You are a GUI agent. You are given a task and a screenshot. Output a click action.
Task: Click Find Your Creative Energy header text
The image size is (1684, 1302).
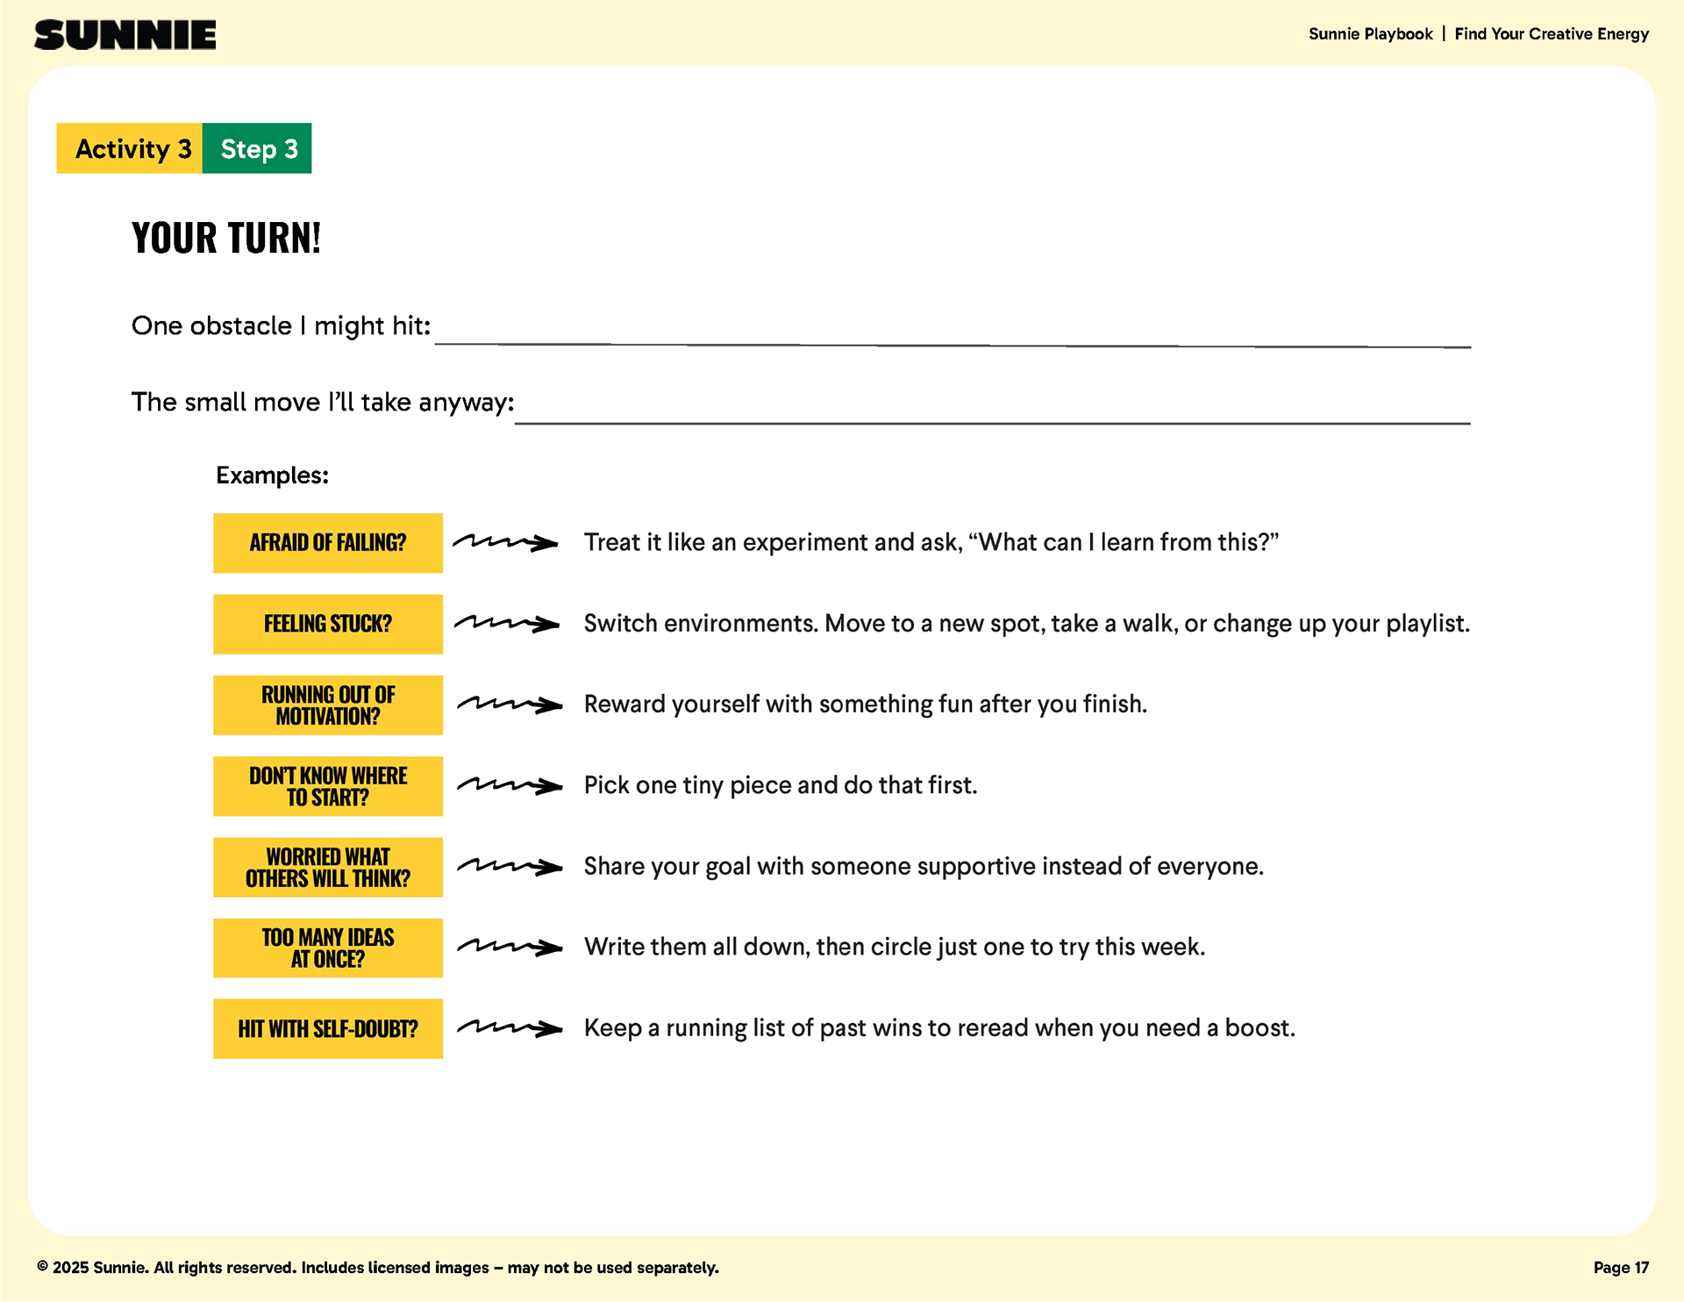pos(1552,34)
